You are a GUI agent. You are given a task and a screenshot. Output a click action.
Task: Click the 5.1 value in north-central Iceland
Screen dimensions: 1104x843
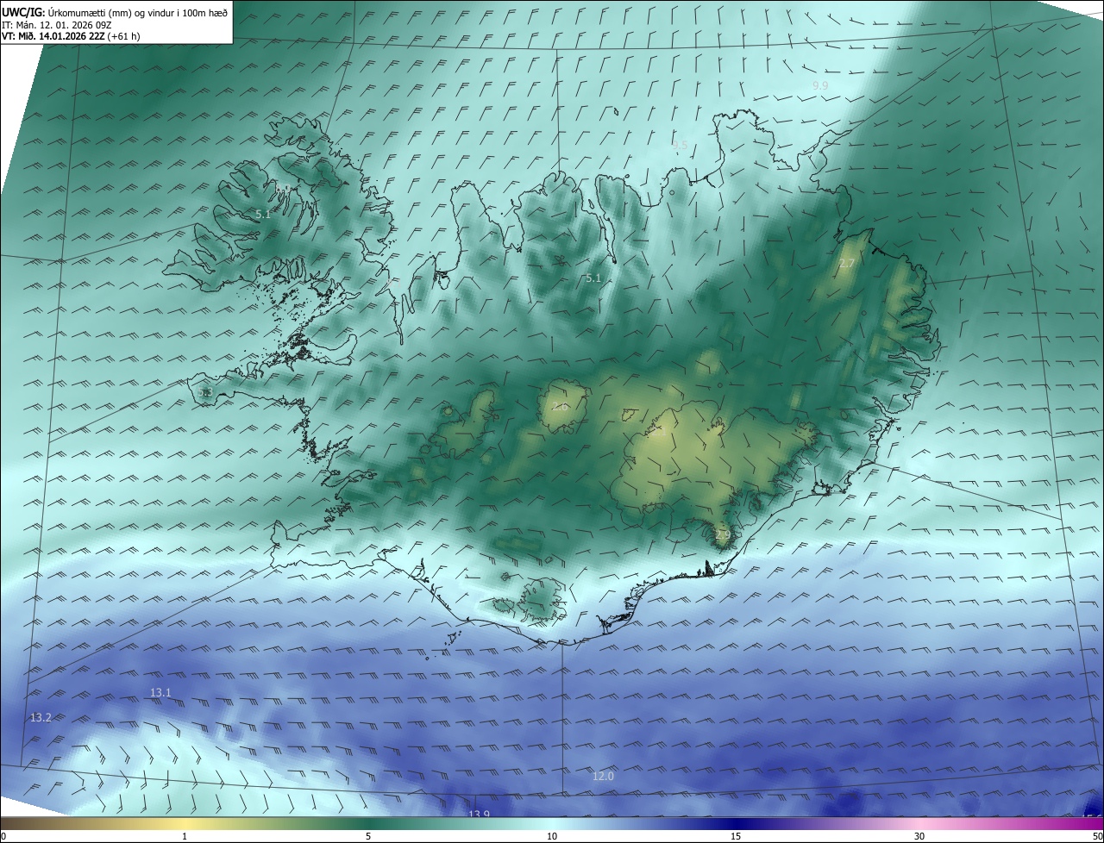tap(593, 278)
